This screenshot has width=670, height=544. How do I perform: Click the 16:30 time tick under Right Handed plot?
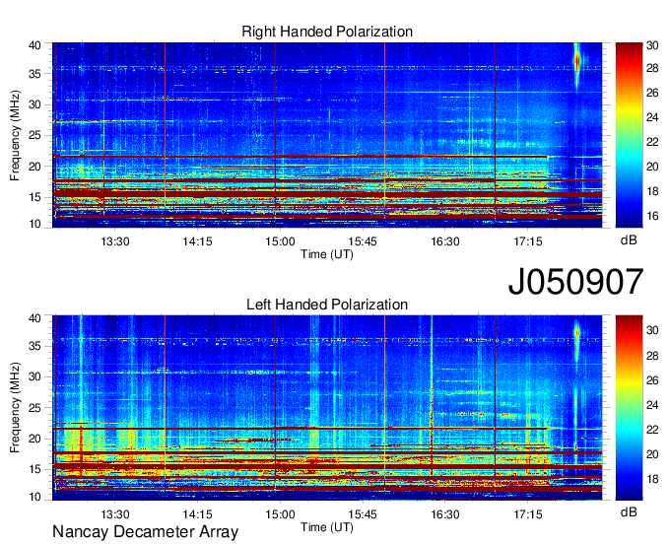pyautogui.click(x=444, y=241)
